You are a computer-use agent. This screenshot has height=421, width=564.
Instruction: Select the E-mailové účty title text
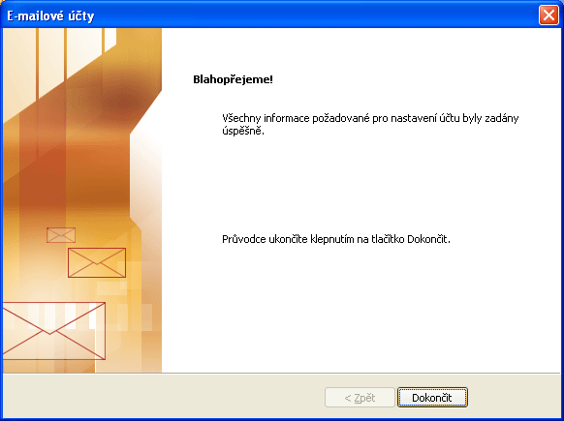pyautogui.click(x=50, y=16)
